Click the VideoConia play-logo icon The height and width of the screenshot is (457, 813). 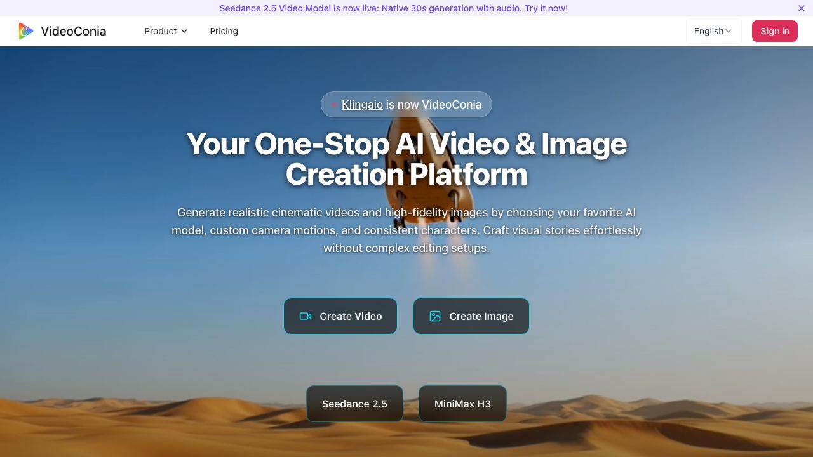(26, 31)
